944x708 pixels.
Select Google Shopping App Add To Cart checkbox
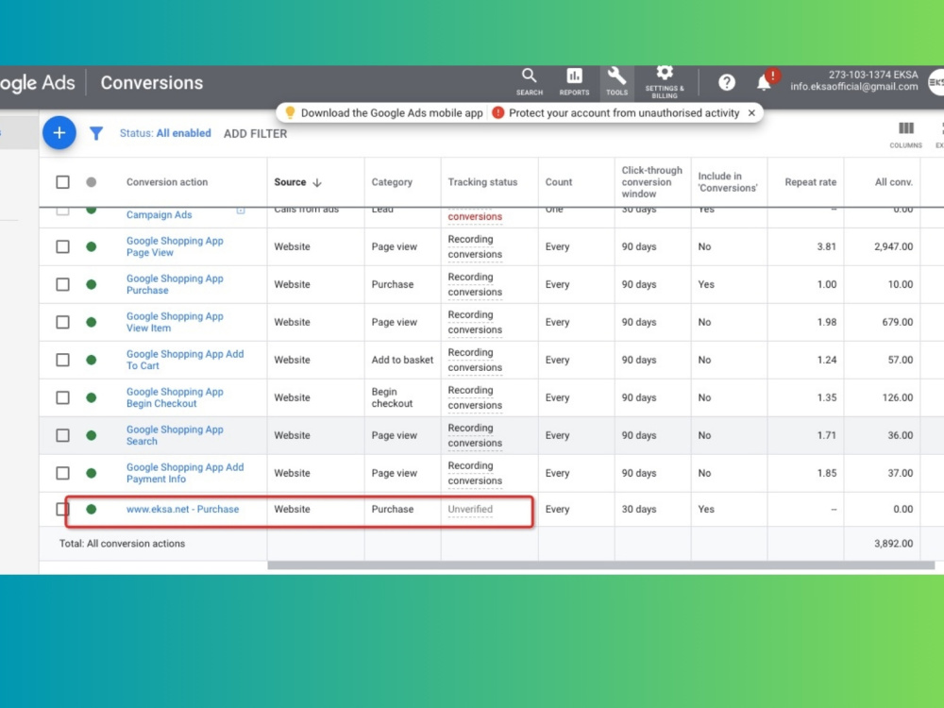coord(62,360)
